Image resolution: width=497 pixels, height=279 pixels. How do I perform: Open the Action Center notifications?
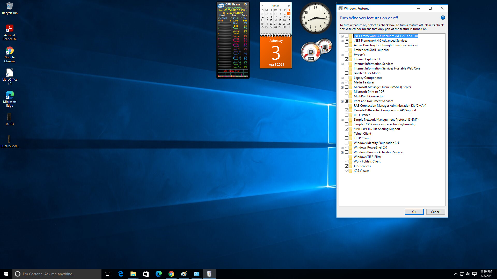click(474, 274)
